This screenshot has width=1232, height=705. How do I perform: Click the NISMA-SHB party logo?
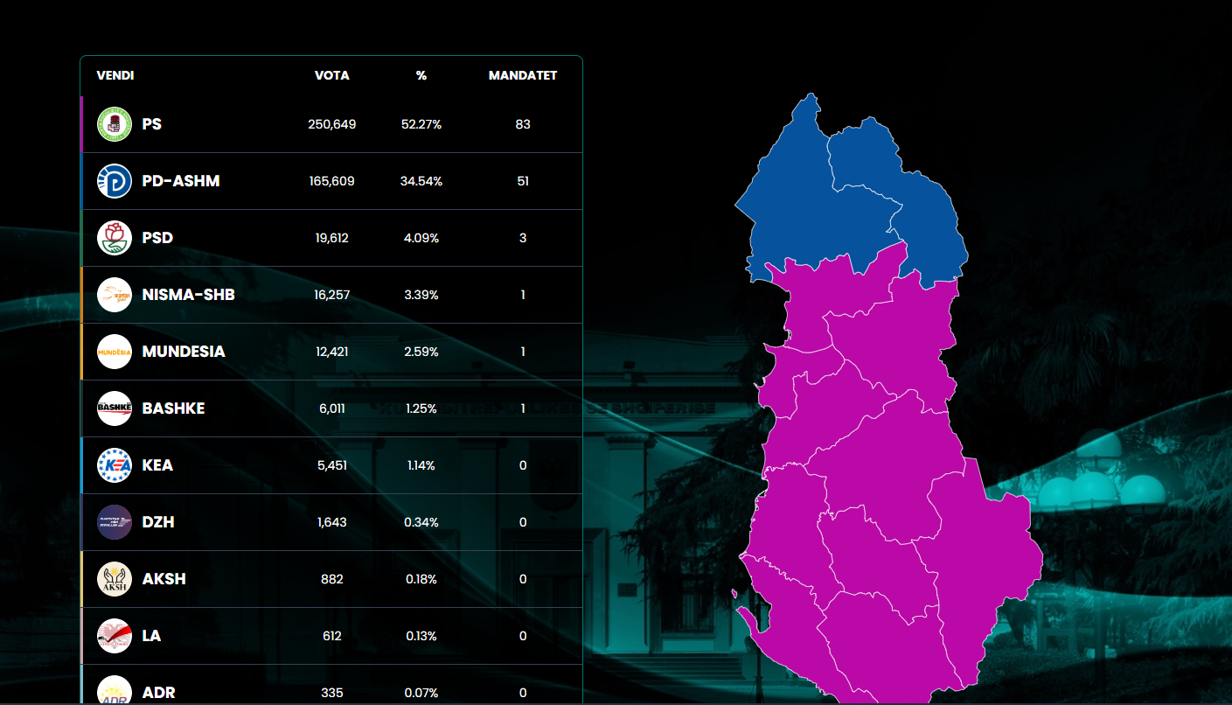115,295
